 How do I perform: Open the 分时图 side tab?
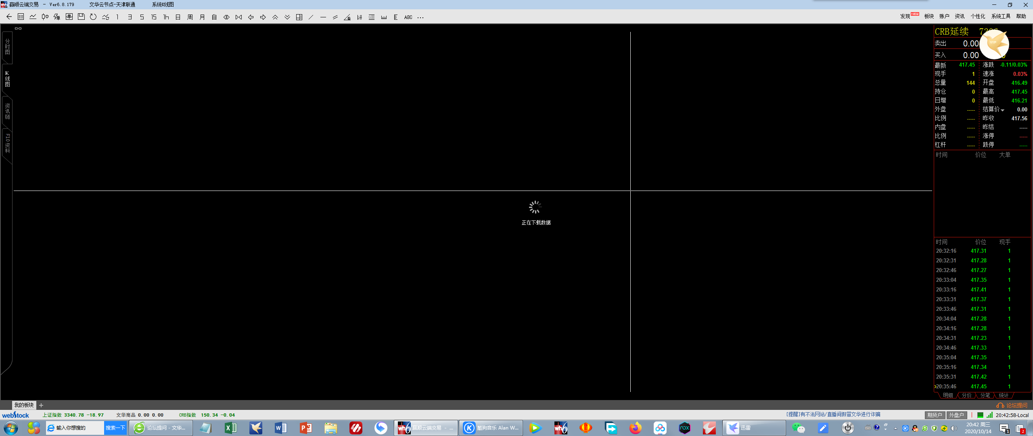point(7,47)
